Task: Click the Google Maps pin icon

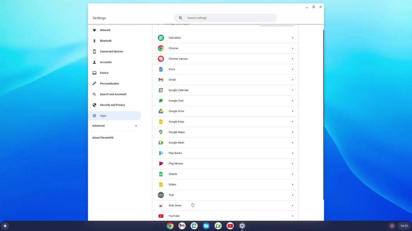Action: 161,132
